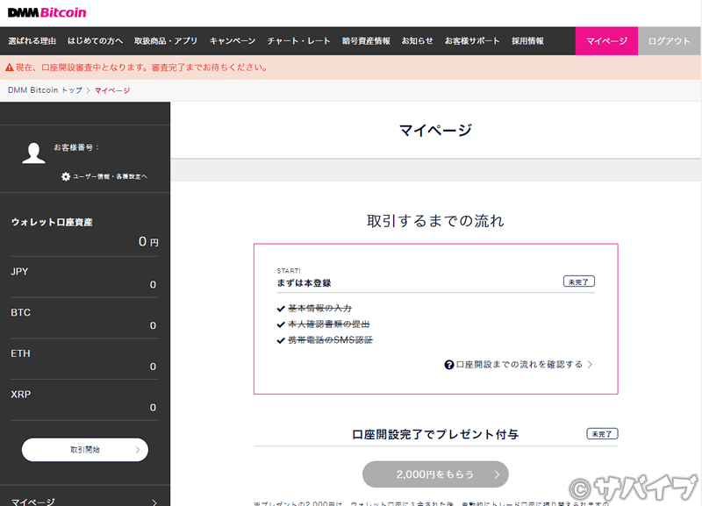Click the お客様番号 label

76,147
